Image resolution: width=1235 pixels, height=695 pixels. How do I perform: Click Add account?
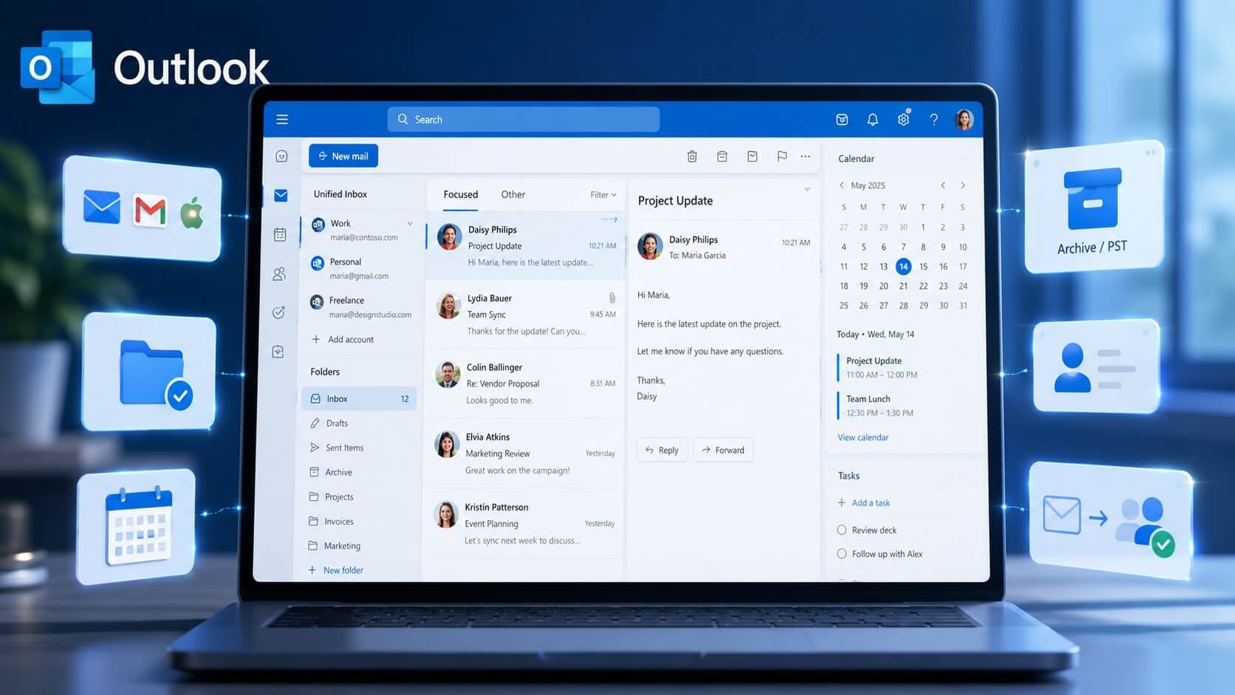pos(343,339)
